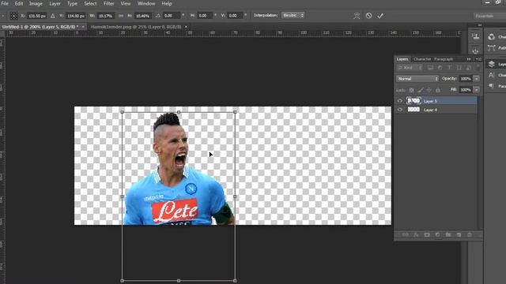This screenshot has width=506, height=284.
Task: Switch to warp mode icon in options bar
Action: pyautogui.click(x=357, y=16)
